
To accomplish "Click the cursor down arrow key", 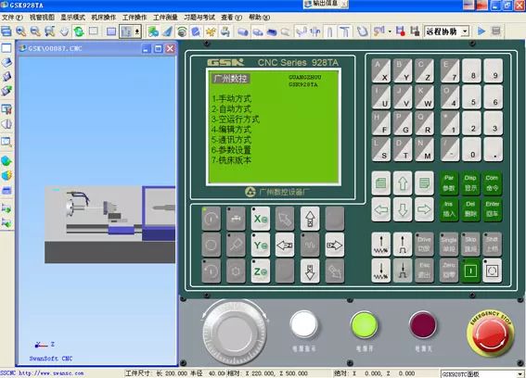I will [403, 209].
